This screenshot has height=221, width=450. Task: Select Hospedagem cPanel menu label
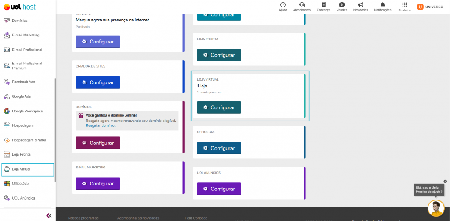[x=29, y=140]
